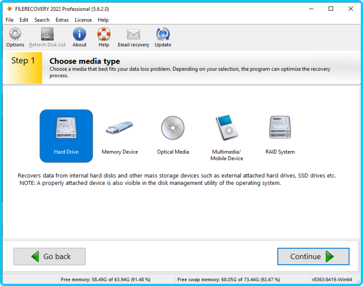
Task: Open the Help menu in menu bar
Action: tap(103, 20)
